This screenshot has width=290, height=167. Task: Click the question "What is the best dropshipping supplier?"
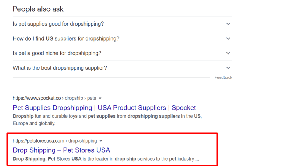[x=60, y=68]
